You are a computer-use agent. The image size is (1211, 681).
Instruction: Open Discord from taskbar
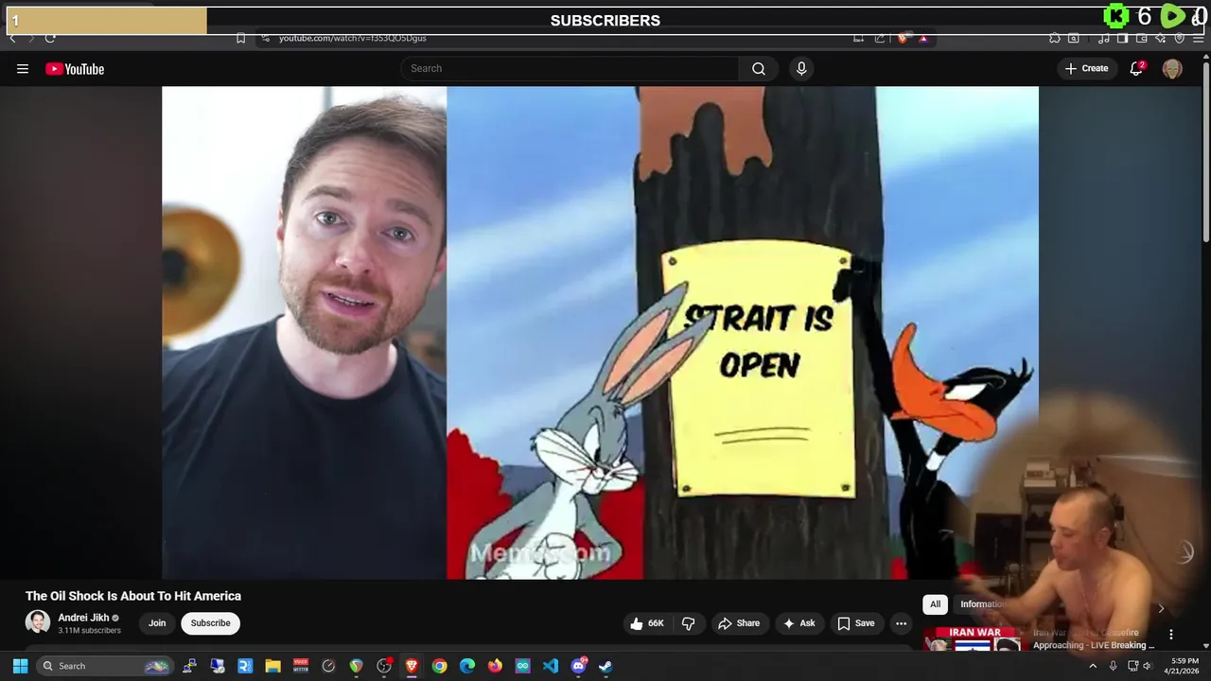coord(578,666)
